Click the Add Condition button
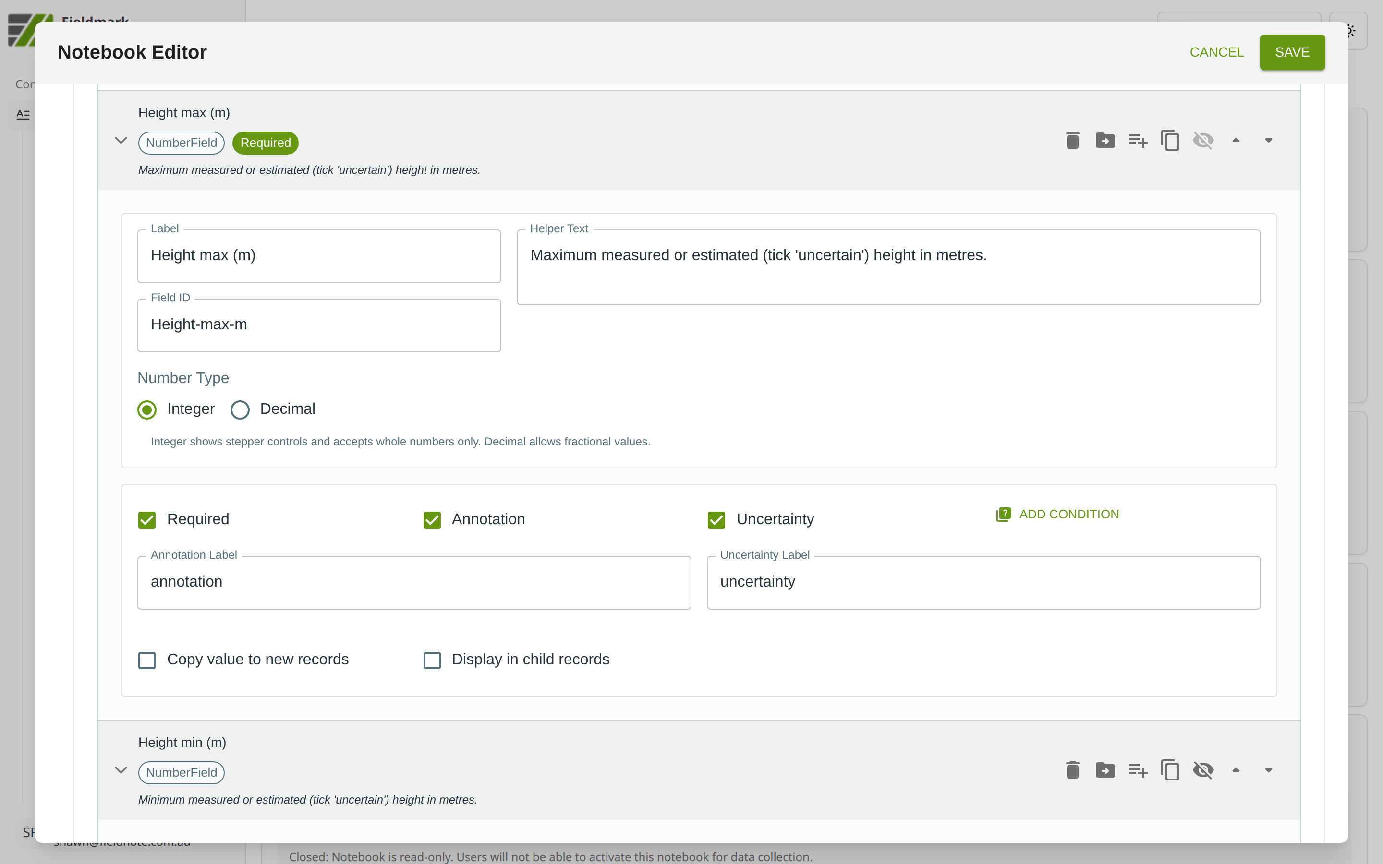Viewport: 1383px width, 864px height. (x=1057, y=514)
